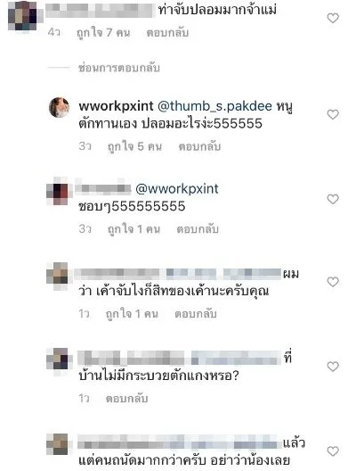Reply to the 'ชอบๆ555555555' comment
The image size is (356, 471).
[198, 229]
